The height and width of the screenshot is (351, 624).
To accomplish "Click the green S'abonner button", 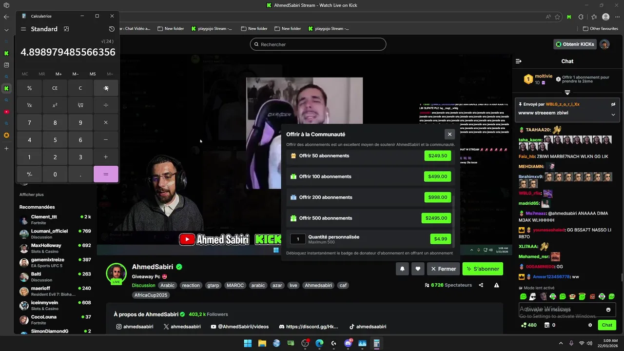I will tap(483, 269).
